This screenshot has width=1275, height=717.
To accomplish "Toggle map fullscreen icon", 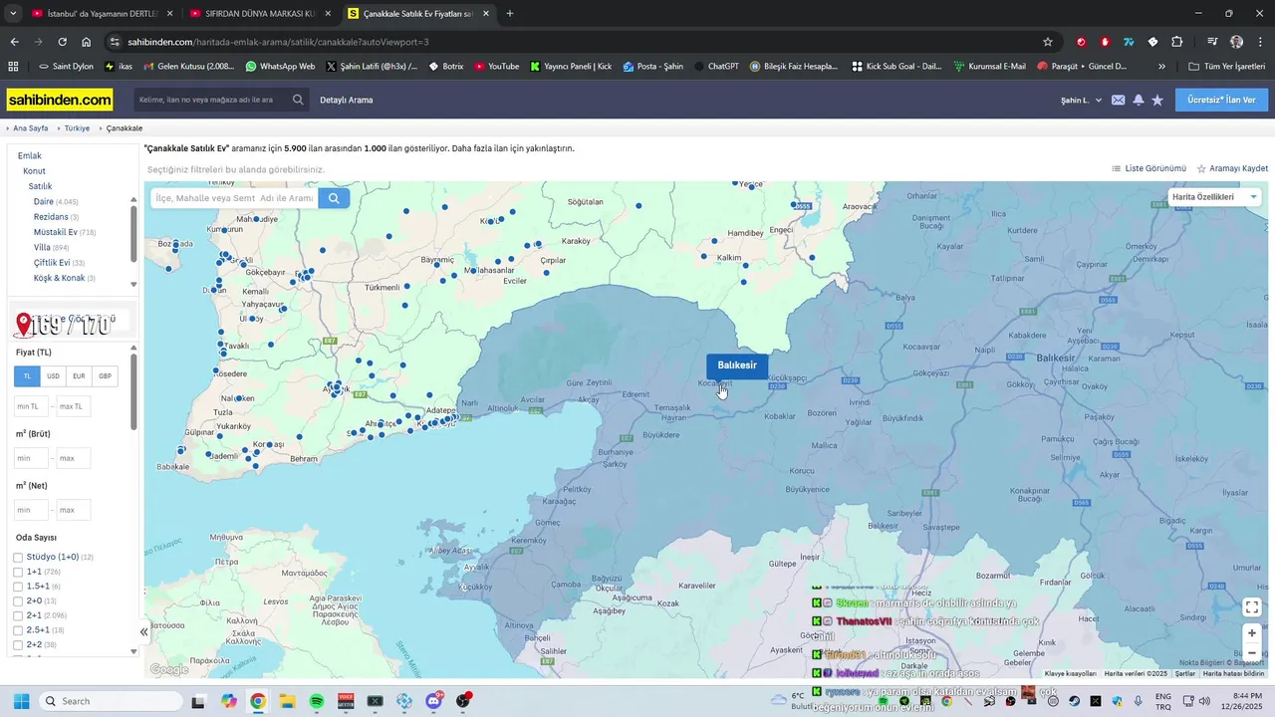I will coord(1252,606).
